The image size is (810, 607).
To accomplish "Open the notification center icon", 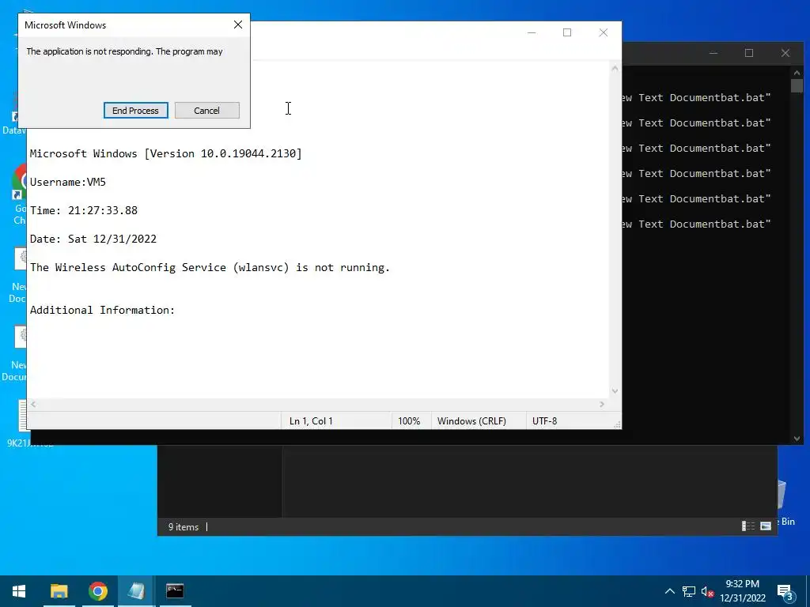I will coord(785,592).
